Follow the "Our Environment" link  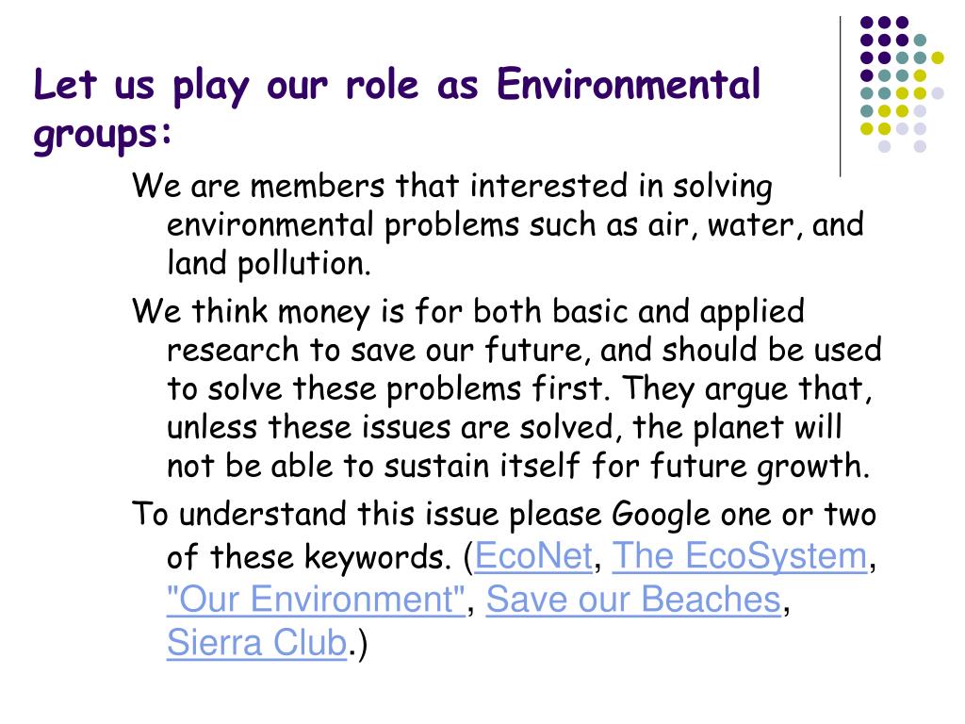tap(316, 600)
